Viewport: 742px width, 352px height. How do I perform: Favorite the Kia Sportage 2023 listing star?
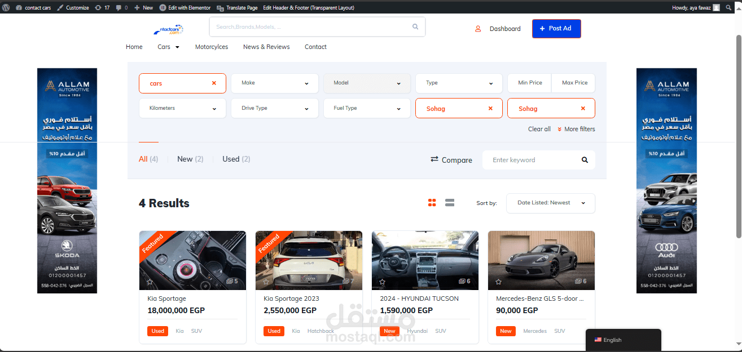266,282
